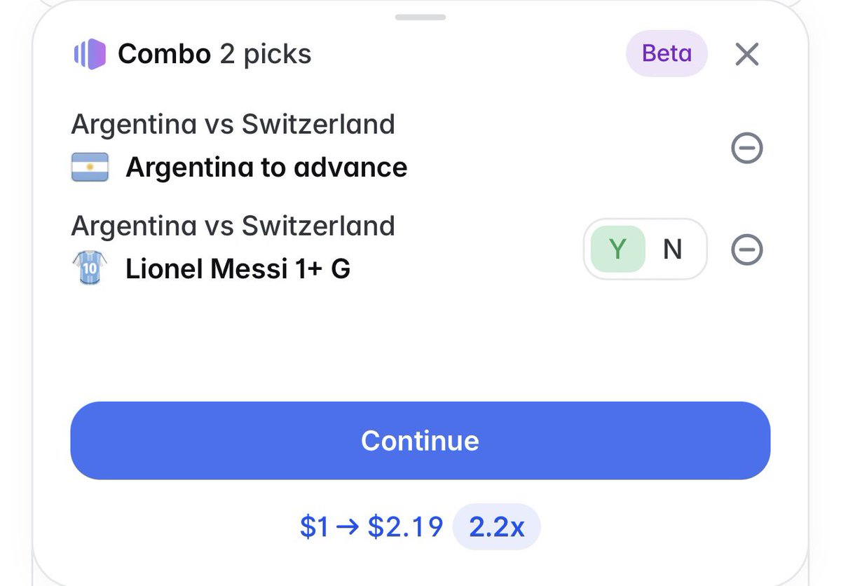Screen dimensions: 841x586
Task: Click the Combo 2 picks title
Action: (214, 54)
